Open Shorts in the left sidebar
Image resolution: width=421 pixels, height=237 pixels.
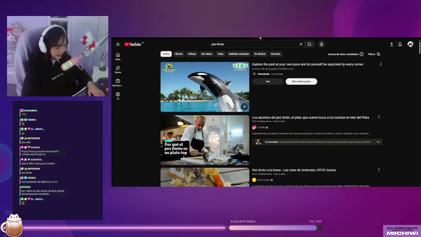[x=118, y=69]
